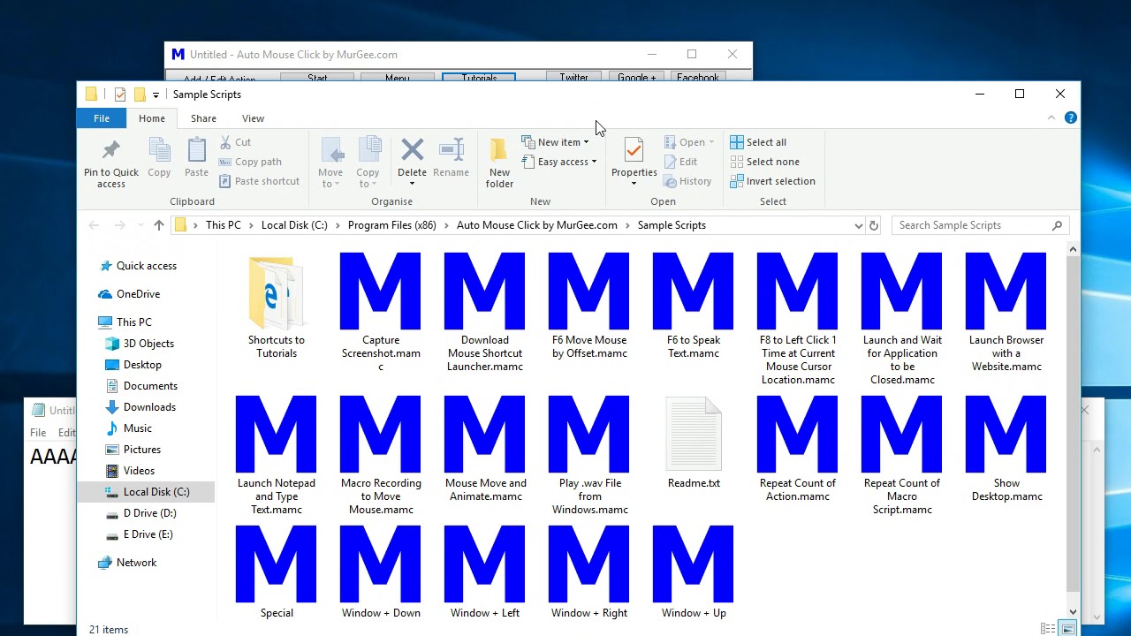Image resolution: width=1131 pixels, height=636 pixels.
Task: Click Local Disk (C:) in breadcrumb
Action: [294, 225]
